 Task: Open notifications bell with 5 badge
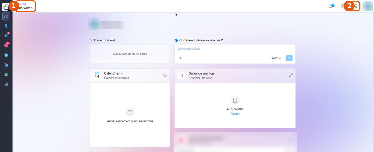click(x=331, y=6)
